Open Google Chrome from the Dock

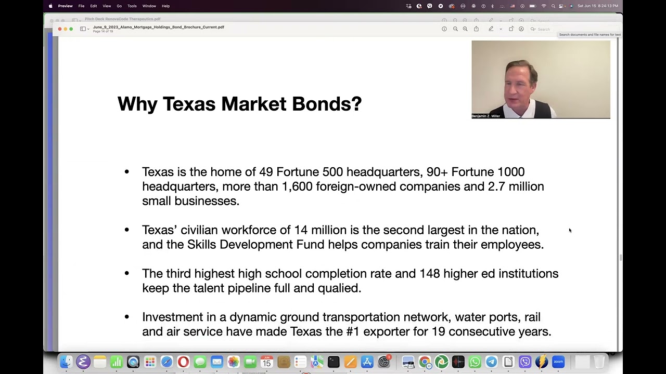point(425,362)
